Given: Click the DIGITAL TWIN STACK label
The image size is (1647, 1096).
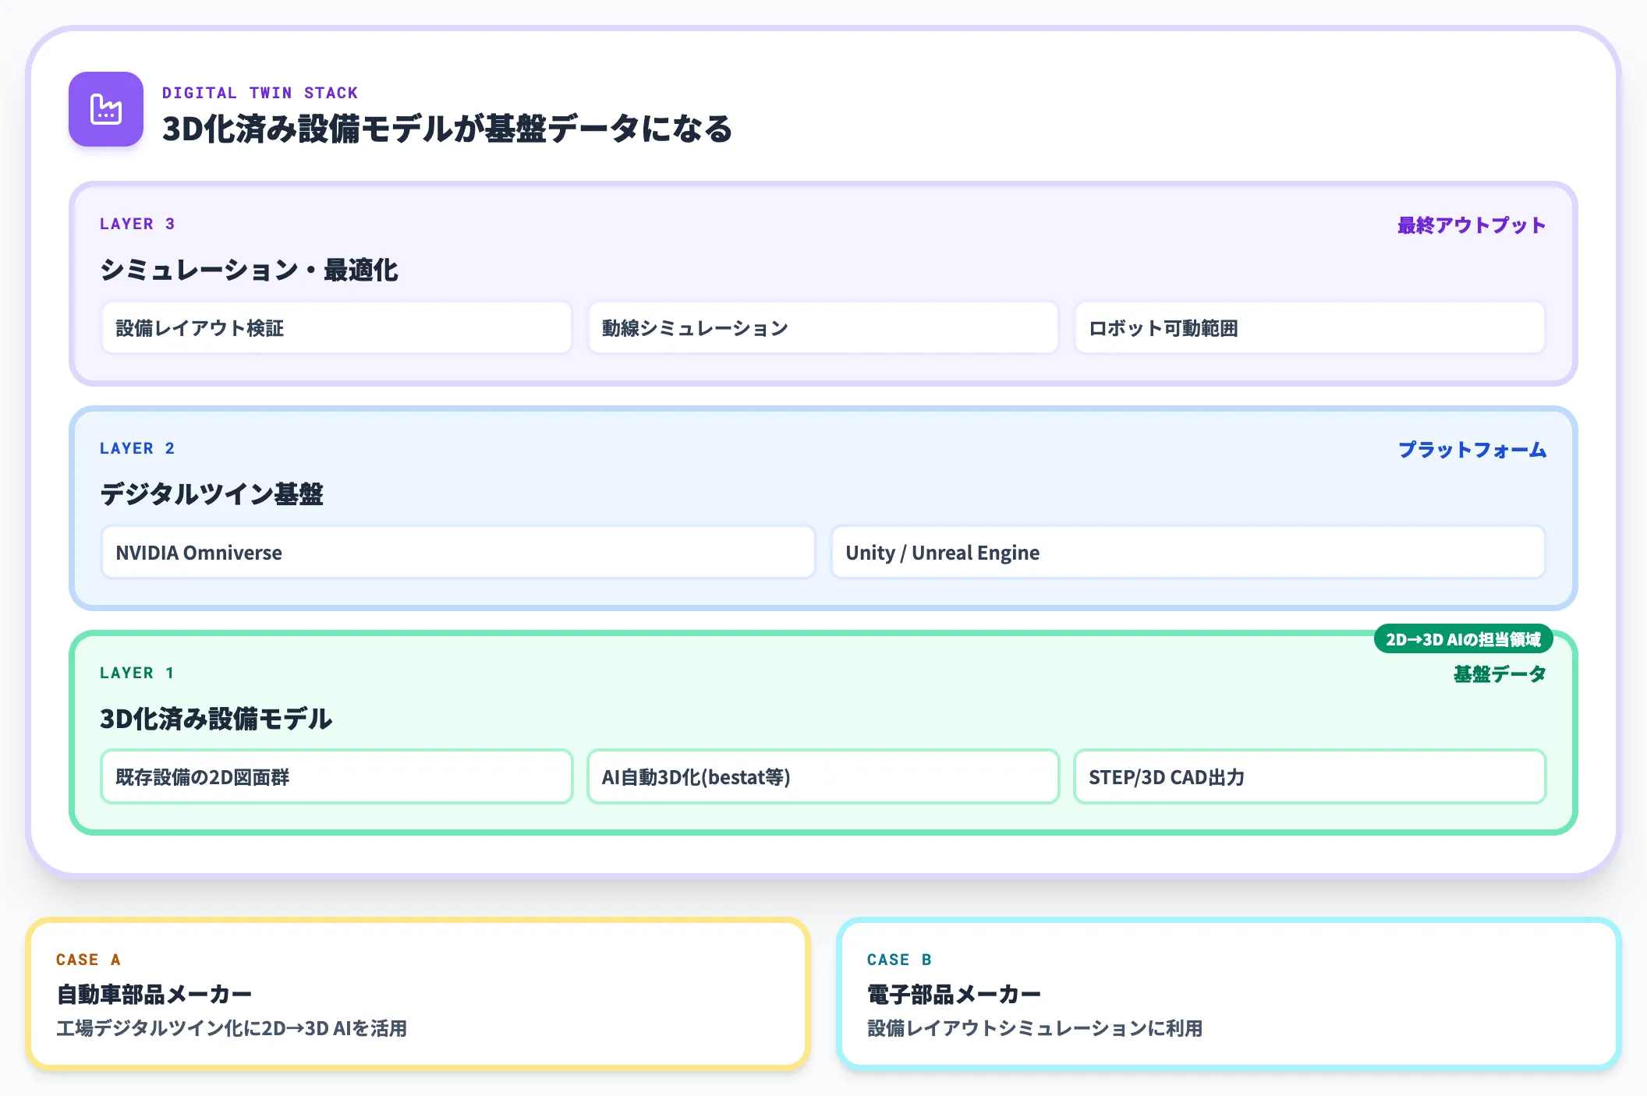Looking at the screenshot, I should coord(260,93).
